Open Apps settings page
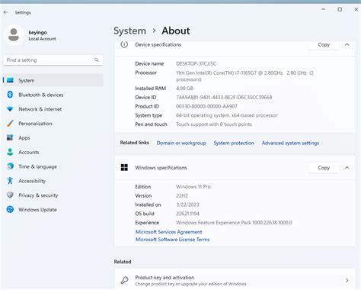The image size is (361, 290). pyautogui.click(x=53, y=137)
